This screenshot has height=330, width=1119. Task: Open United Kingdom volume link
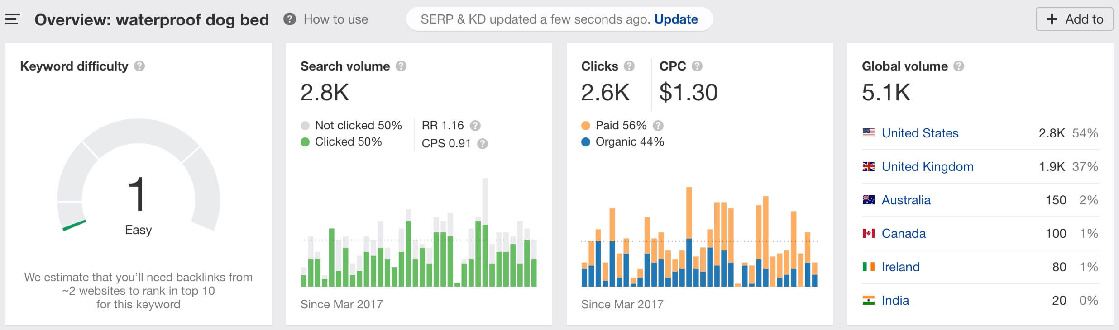point(928,166)
